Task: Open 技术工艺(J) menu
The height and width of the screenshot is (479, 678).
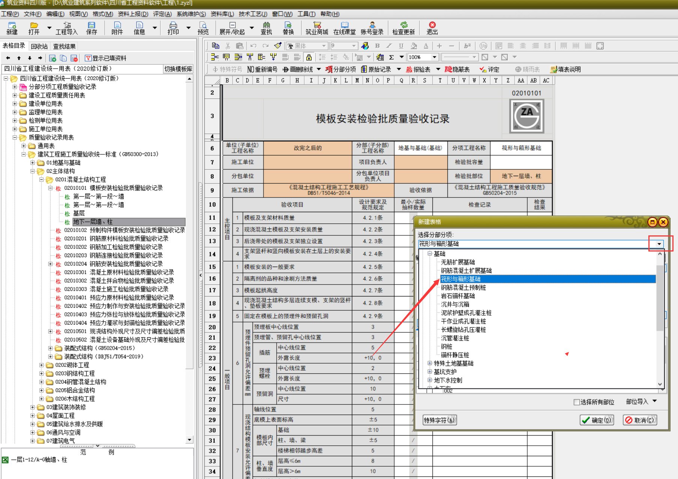Action: [253, 14]
